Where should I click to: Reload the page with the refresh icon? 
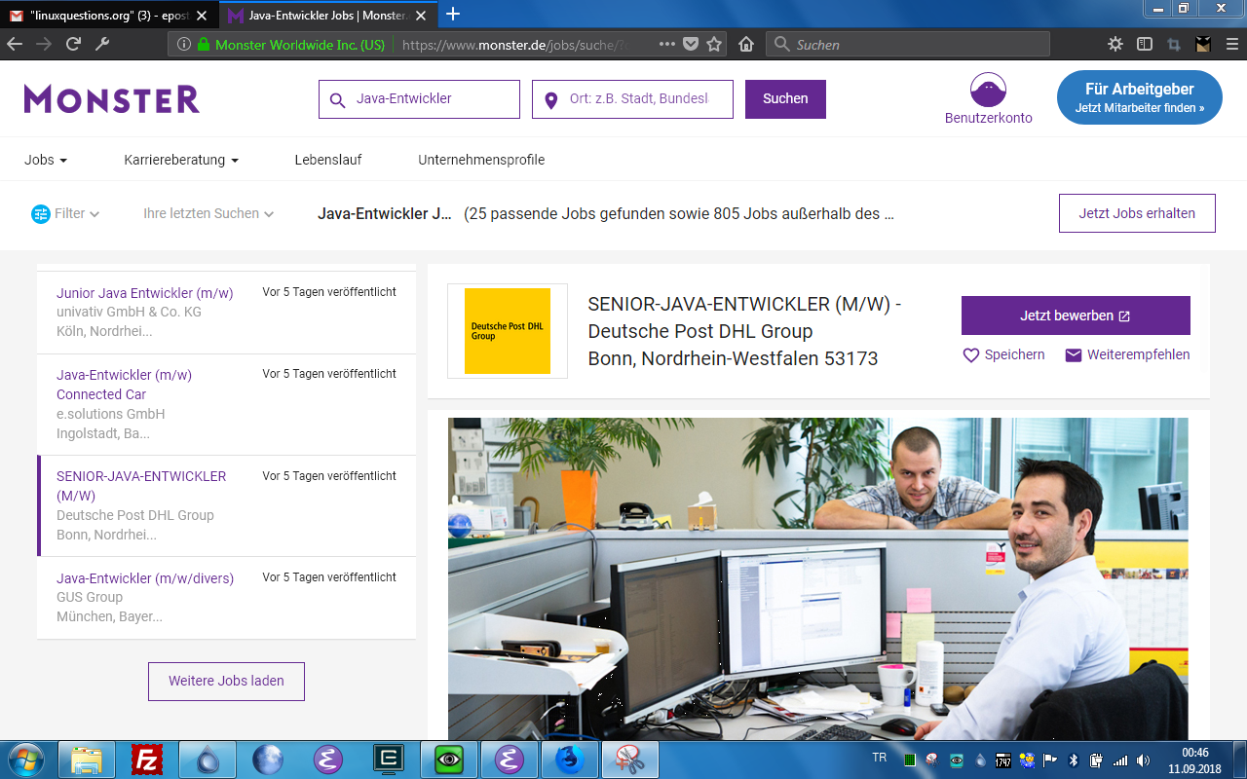(x=72, y=44)
